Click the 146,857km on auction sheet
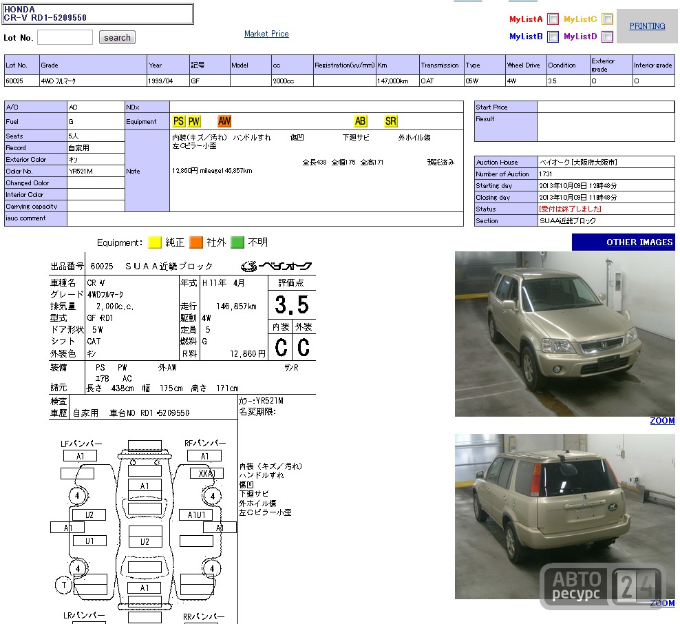This screenshot has width=680, height=624. (236, 306)
